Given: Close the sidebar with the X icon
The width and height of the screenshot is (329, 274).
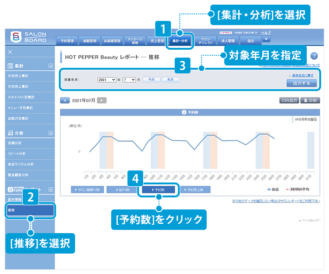Looking at the screenshot, I should (10, 52).
